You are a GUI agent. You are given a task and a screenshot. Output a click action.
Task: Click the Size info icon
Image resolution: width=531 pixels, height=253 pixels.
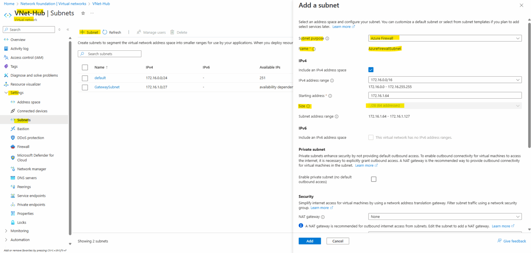pos(308,106)
